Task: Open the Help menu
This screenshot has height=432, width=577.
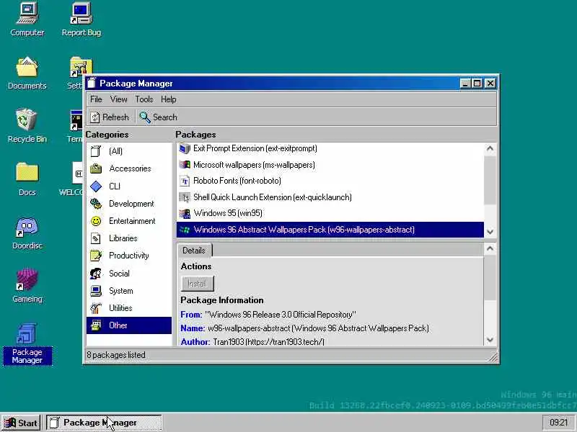Action: 169,99
